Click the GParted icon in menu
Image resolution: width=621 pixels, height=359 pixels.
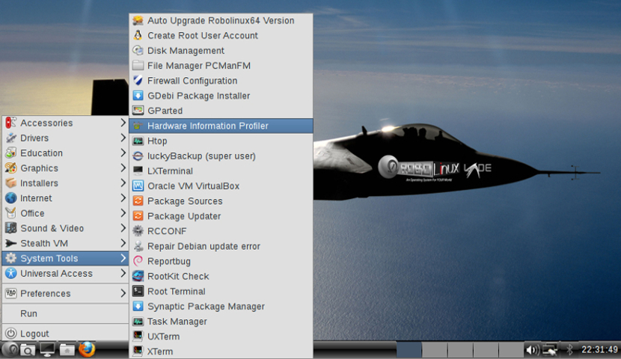(x=138, y=111)
